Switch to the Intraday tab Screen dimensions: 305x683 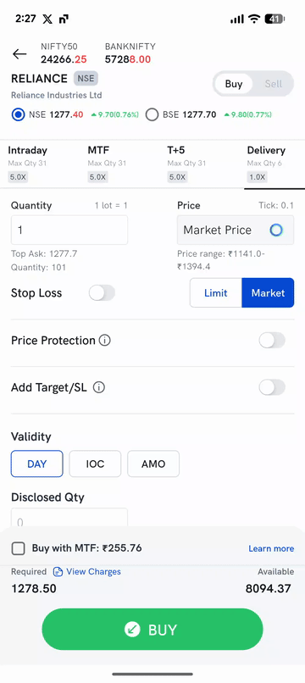[x=27, y=164]
